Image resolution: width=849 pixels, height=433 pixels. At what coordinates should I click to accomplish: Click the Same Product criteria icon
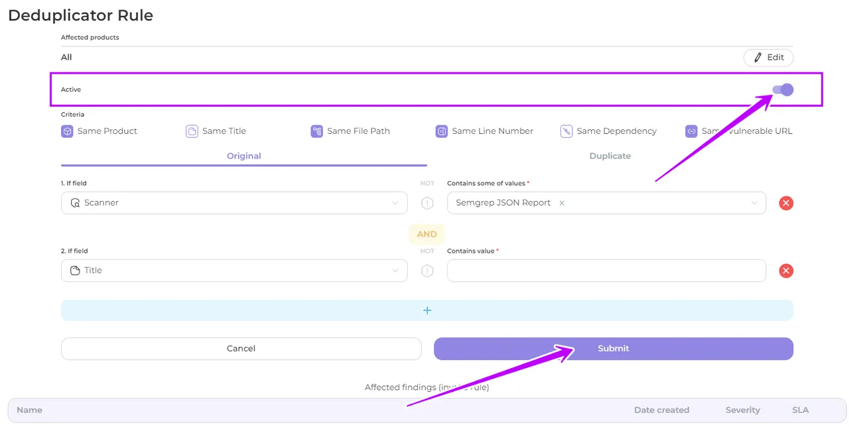pos(67,131)
